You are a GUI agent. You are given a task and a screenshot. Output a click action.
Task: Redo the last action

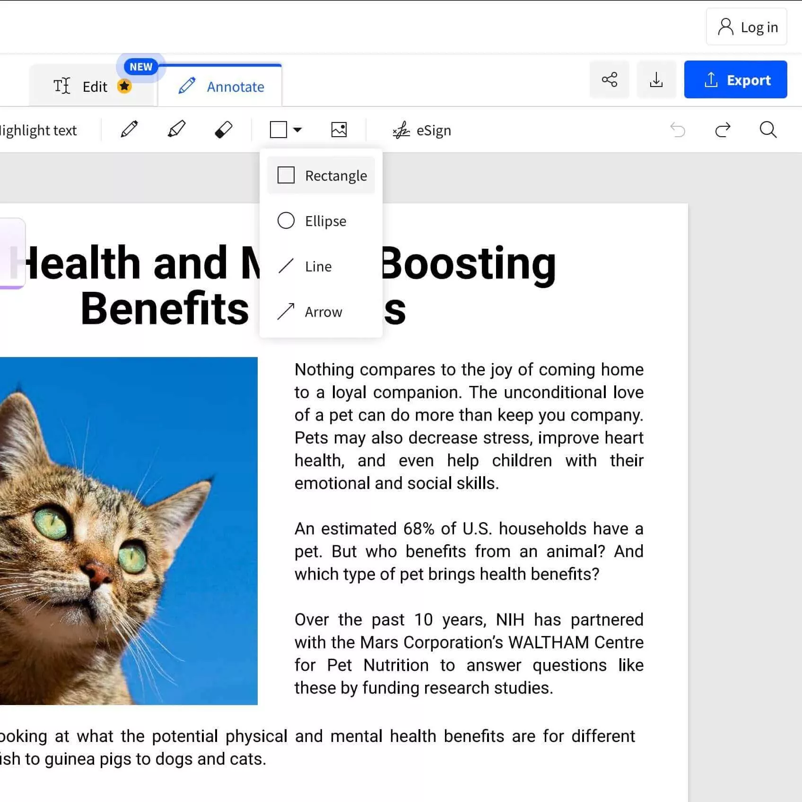pos(723,130)
